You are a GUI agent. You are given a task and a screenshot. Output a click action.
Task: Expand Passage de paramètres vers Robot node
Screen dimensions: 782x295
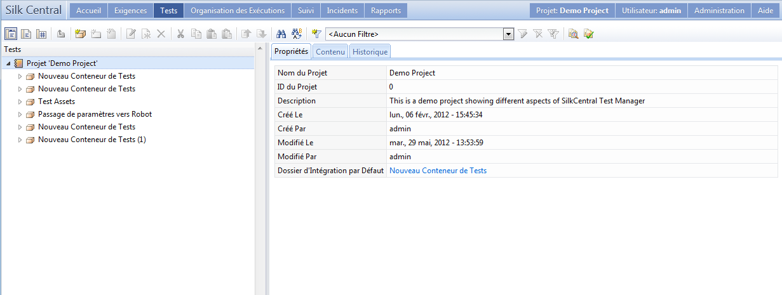click(x=20, y=114)
